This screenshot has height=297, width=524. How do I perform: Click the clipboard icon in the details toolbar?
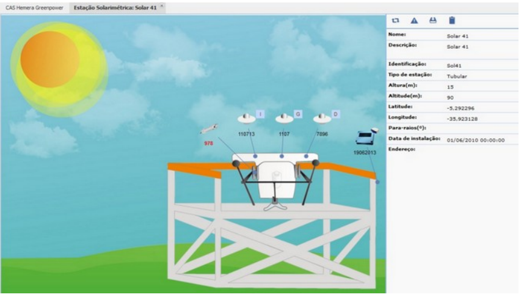[x=452, y=20]
